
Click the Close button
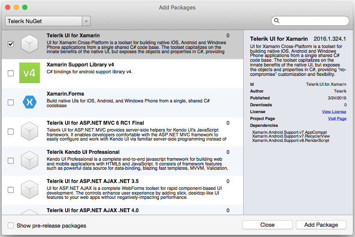pyautogui.click(x=267, y=225)
